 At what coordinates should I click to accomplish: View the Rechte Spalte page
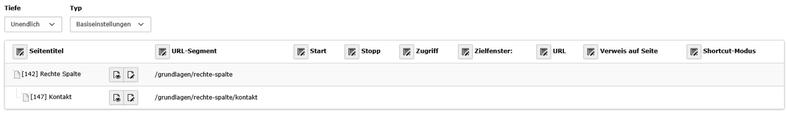(117, 75)
